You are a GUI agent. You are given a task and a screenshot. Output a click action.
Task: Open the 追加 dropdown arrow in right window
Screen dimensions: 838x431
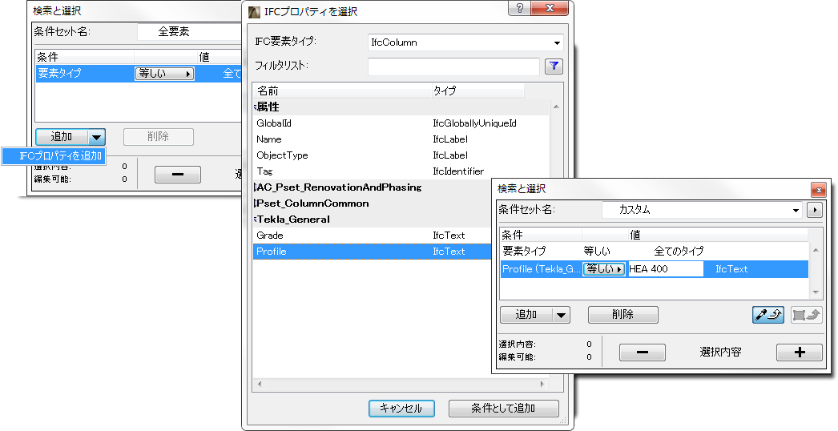tap(561, 315)
